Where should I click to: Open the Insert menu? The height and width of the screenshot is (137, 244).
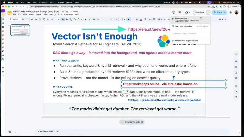click(31, 14)
